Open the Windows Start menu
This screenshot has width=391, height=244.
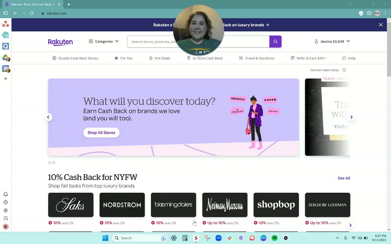pyautogui.click(x=105, y=238)
